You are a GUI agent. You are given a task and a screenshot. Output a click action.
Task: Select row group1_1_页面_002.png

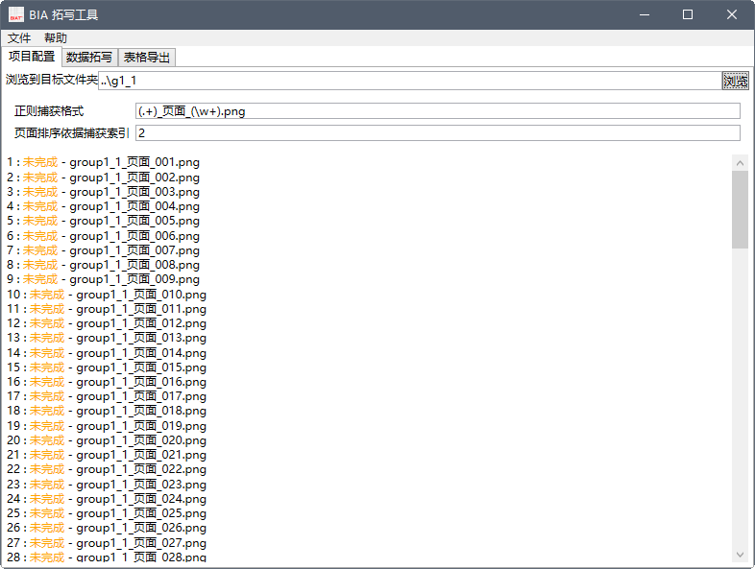[x=104, y=178]
